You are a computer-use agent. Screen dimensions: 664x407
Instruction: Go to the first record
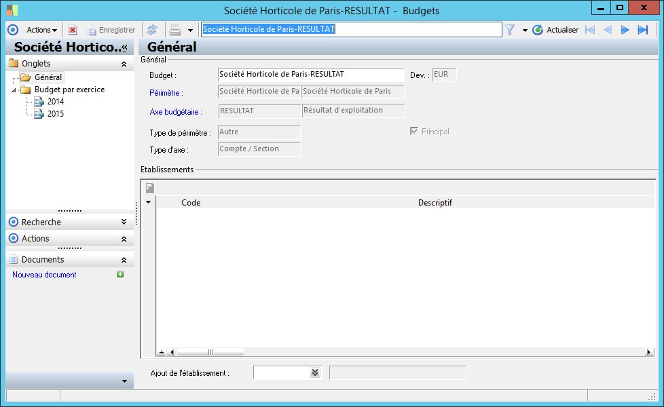click(590, 30)
